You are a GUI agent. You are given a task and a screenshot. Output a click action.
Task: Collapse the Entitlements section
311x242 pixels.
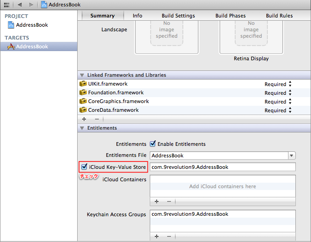point(82,128)
